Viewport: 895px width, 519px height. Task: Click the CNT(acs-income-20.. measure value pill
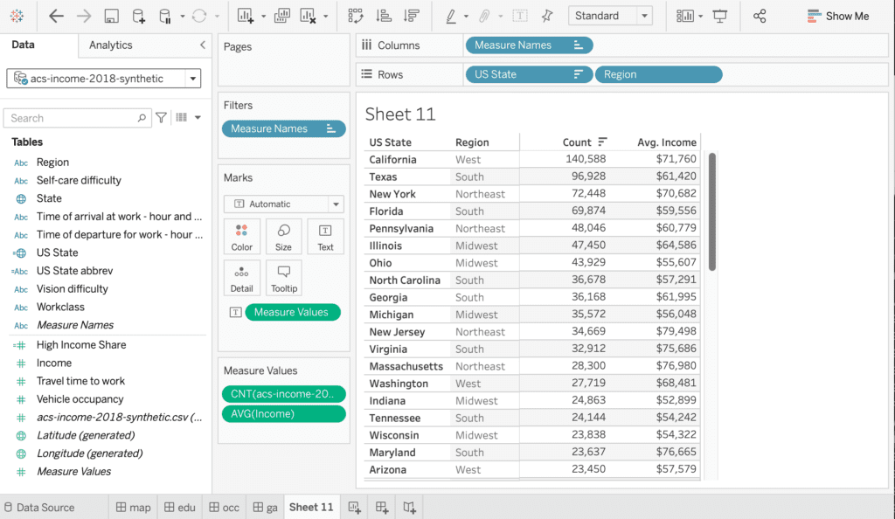[284, 393]
